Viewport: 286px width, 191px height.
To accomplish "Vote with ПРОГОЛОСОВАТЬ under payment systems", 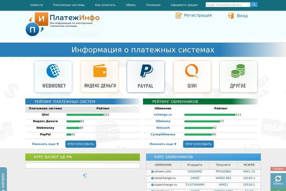I will [81, 144].
